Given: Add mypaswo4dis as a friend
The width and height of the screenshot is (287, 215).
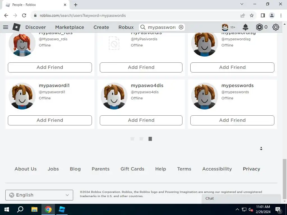Looking at the screenshot, I should point(141,120).
